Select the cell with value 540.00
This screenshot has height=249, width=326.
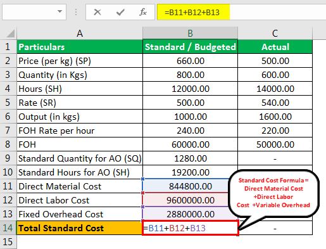tap(275, 103)
